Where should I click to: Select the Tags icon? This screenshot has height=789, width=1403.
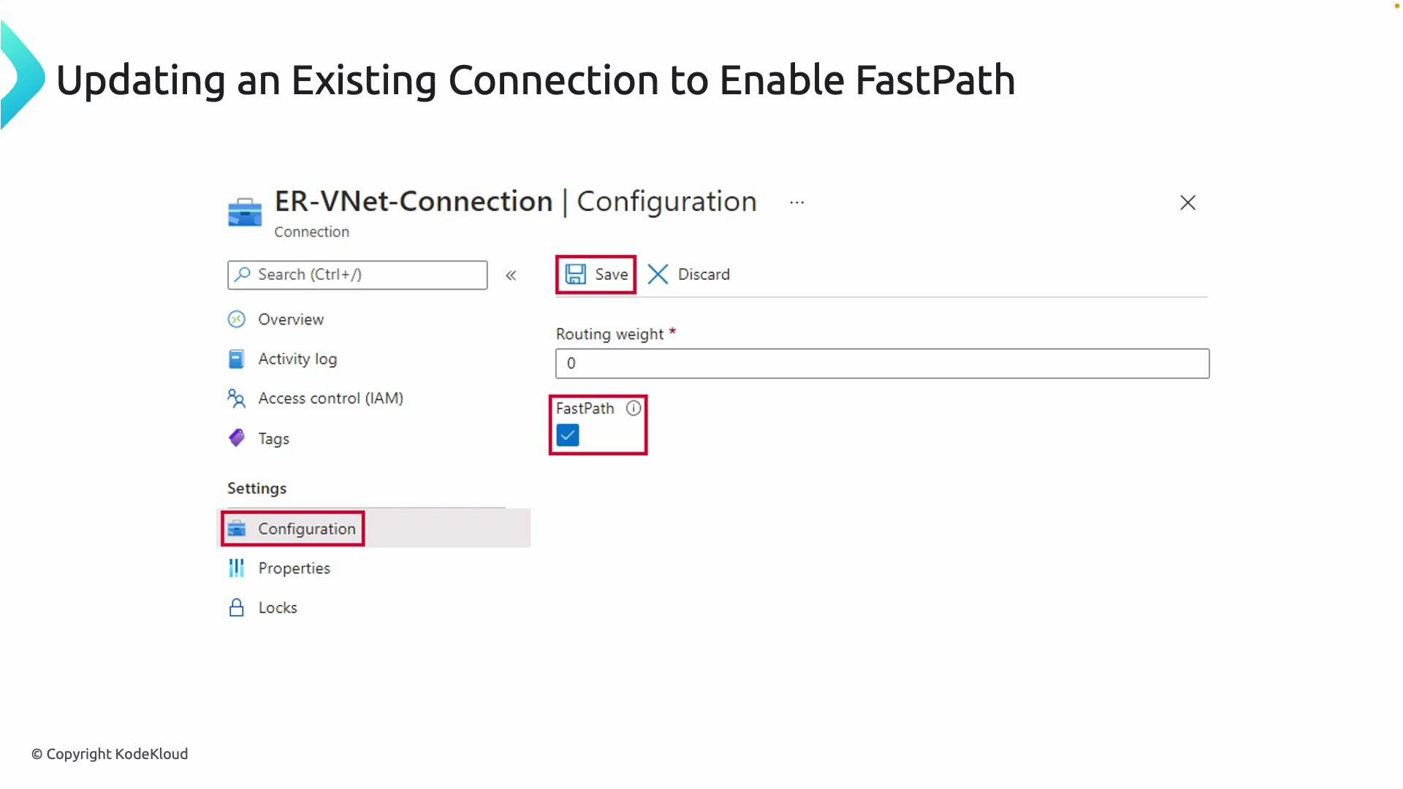pyautogui.click(x=235, y=438)
